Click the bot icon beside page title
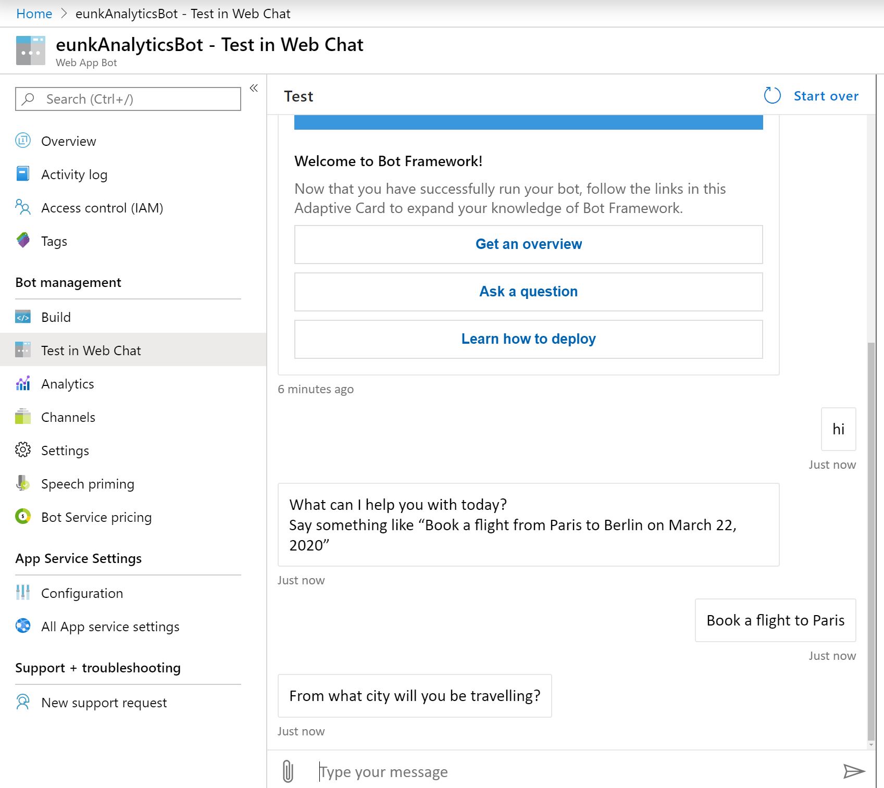 (x=31, y=51)
